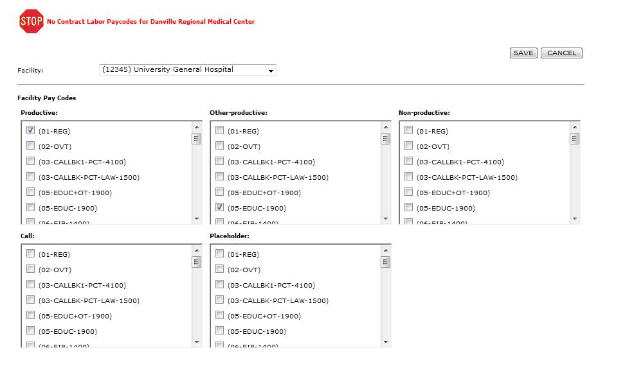The image size is (625, 382).
Task: Open the Facility selection combo box
Action: [x=186, y=69]
